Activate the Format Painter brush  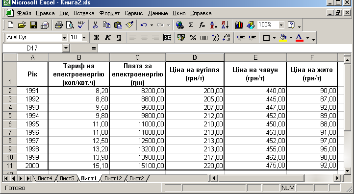coord(129,25)
